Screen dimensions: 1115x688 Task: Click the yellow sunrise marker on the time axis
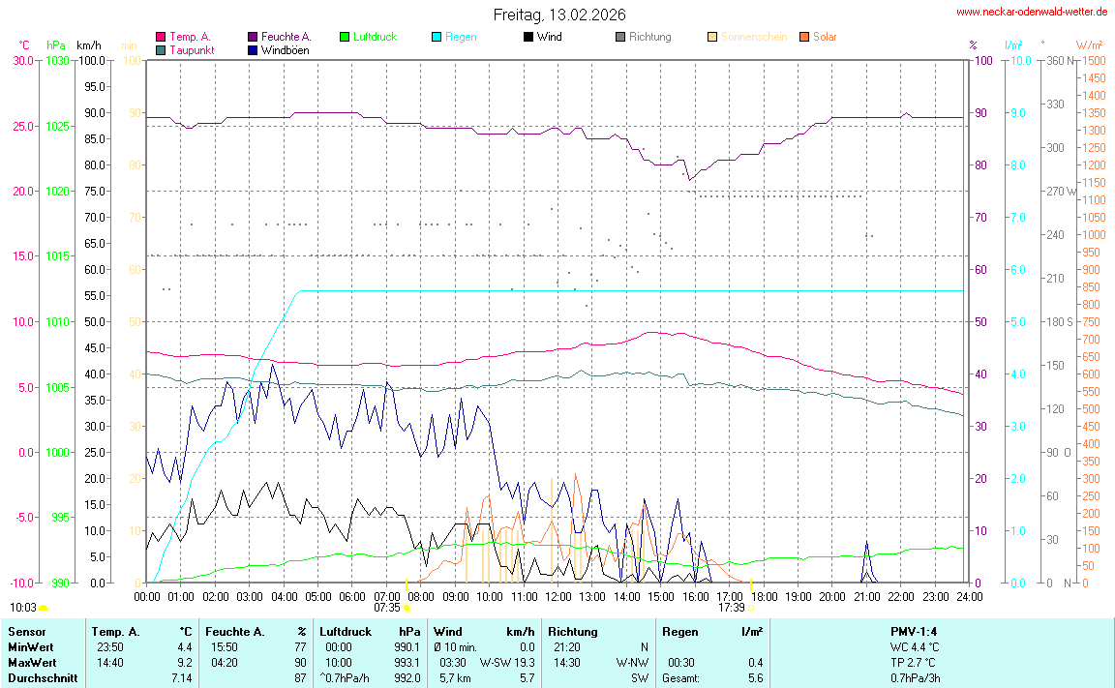407,585
